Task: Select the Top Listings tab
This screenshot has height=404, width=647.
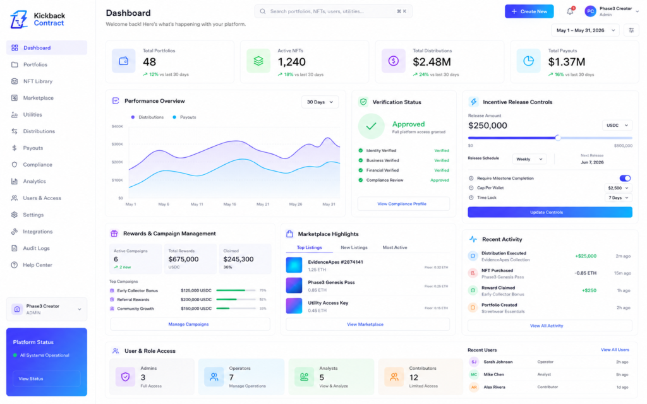Action: click(309, 247)
